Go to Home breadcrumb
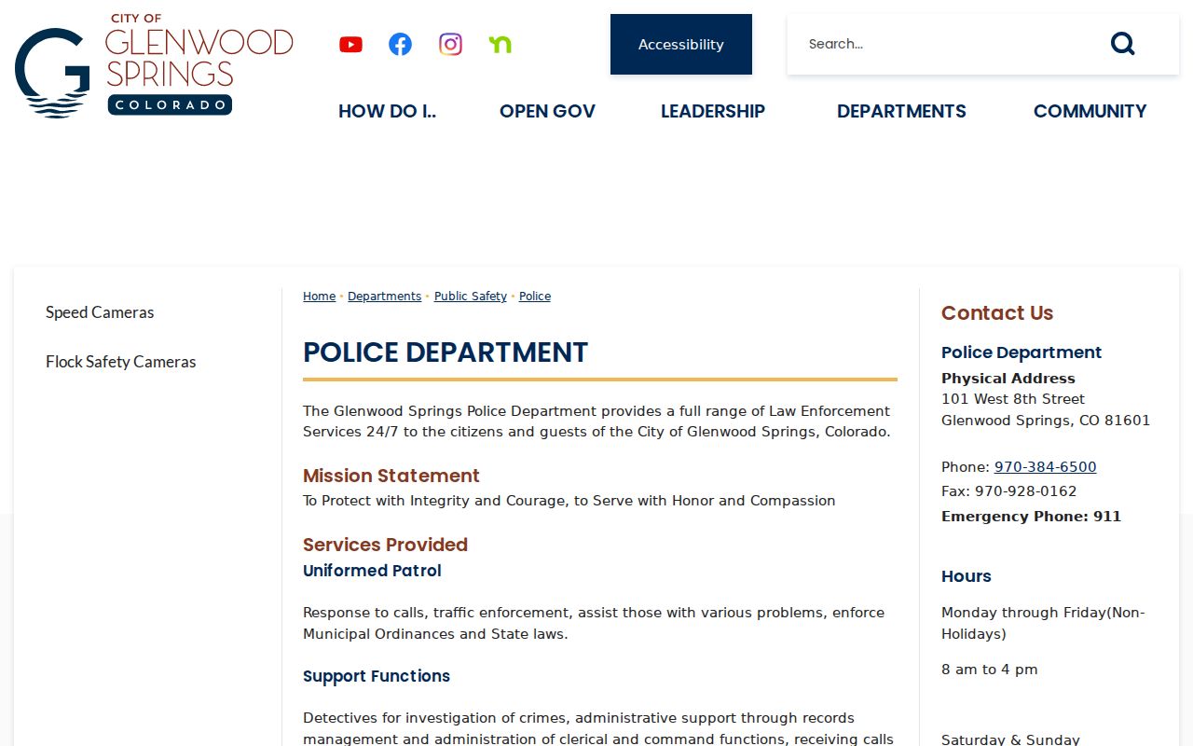The image size is (1193, 746). click(319, 297)
